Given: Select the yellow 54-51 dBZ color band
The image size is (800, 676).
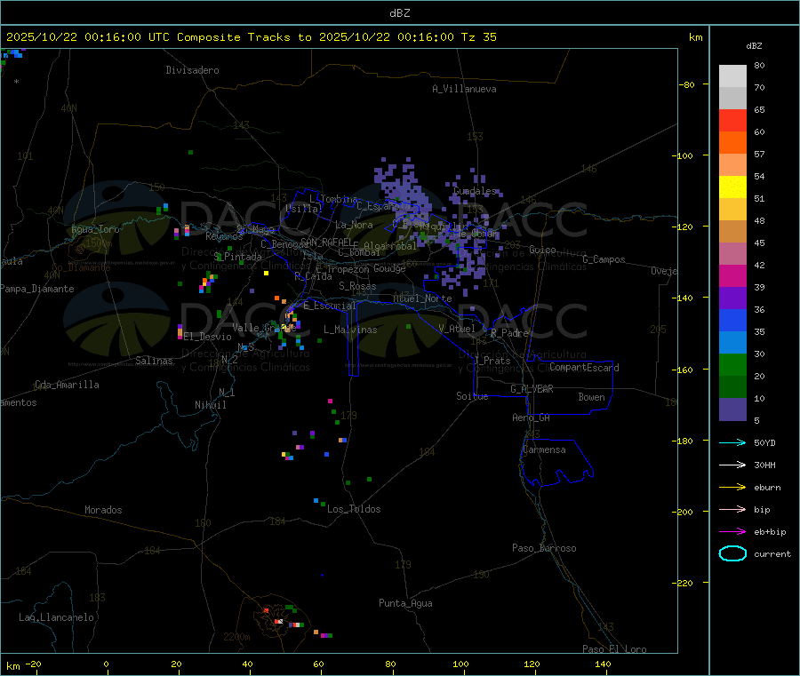Looking at the screenshot, I should coord(732,187).
